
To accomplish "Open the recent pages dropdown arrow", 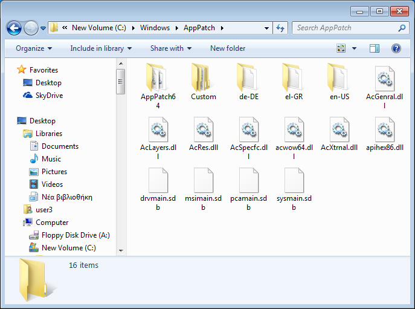I will pos(43,28).
